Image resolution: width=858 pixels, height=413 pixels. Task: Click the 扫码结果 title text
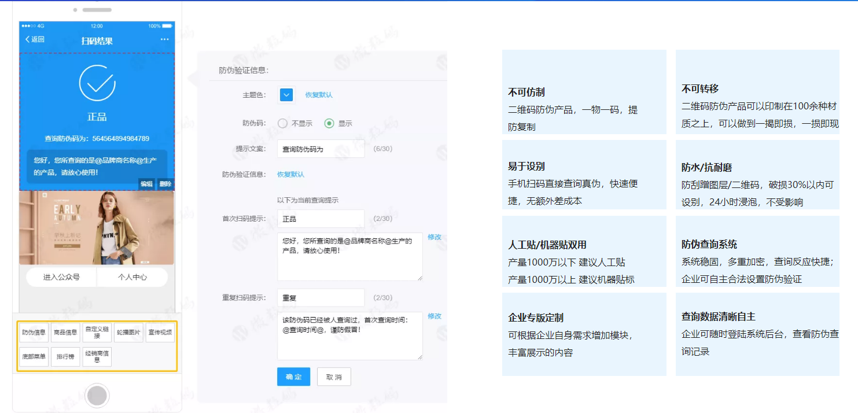coord(97,41)
